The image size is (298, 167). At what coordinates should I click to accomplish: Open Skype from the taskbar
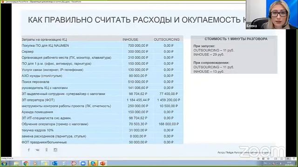click(x=93, y=163)
